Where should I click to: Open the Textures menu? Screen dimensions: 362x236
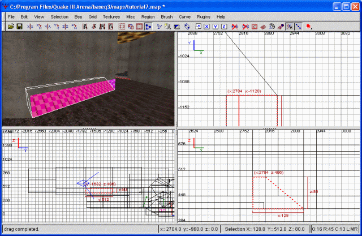tap(111, 17)
